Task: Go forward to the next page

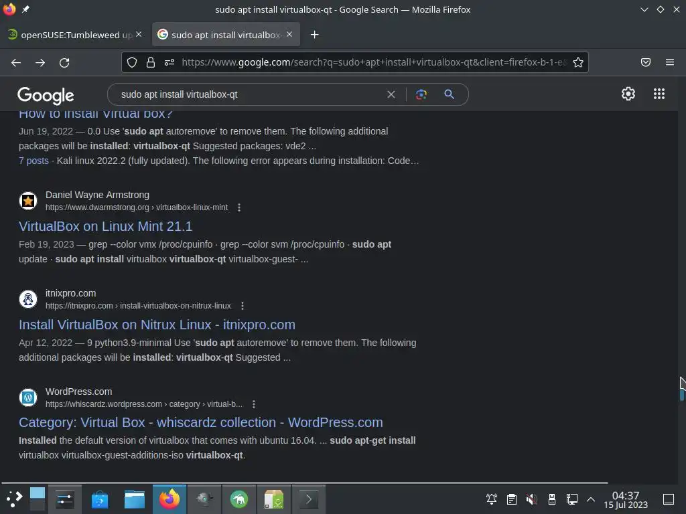Action: (x=40, y=62)
